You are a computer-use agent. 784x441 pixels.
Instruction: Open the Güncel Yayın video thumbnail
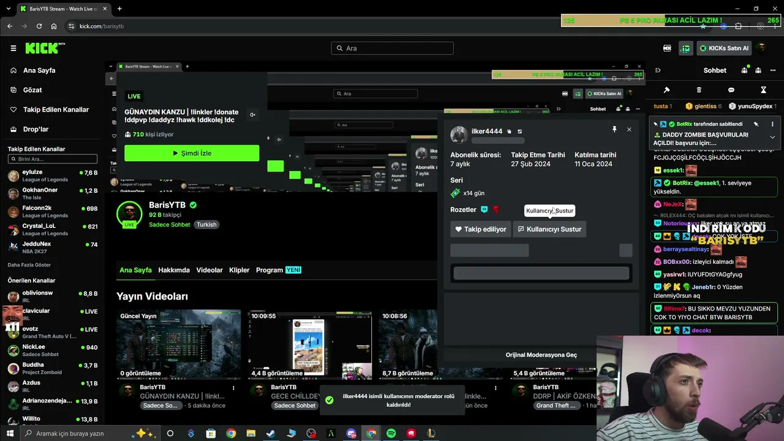coord(178,344)
